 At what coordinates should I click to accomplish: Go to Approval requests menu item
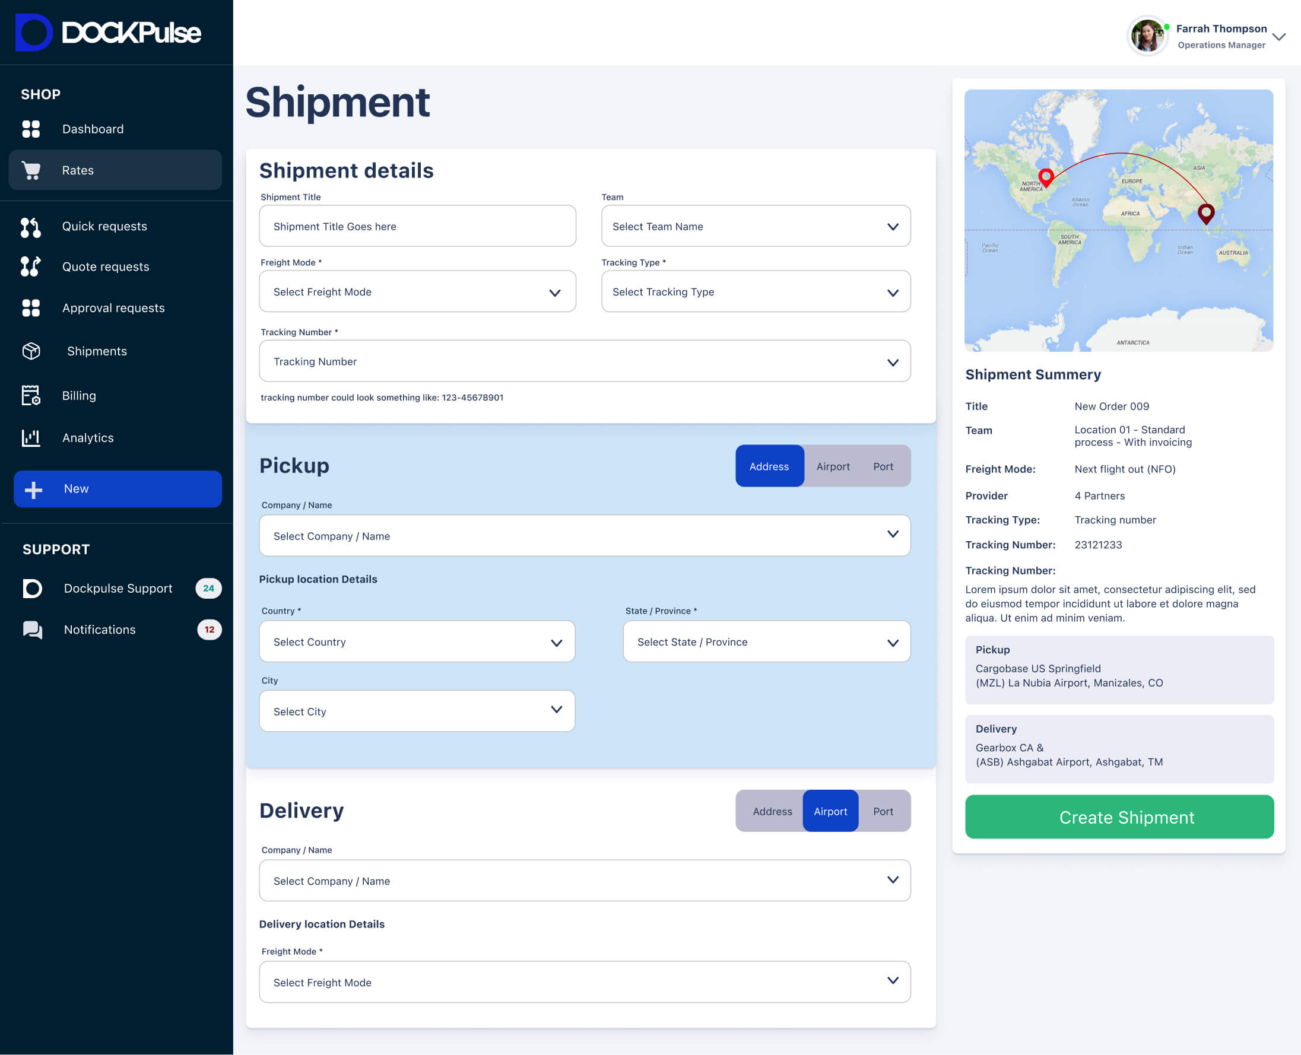point(113,308)
